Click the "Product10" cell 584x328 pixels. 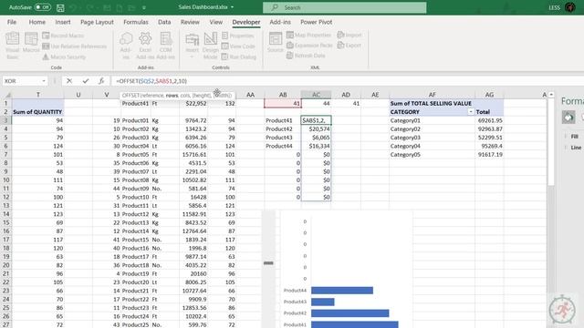tap(136, 197)
